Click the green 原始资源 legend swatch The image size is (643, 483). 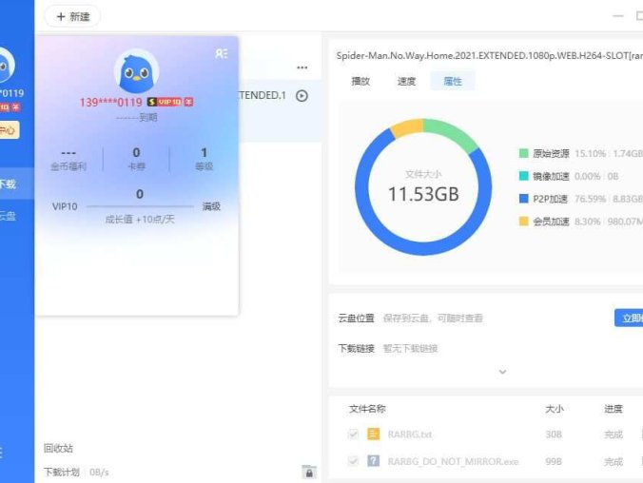click(524, 153)
